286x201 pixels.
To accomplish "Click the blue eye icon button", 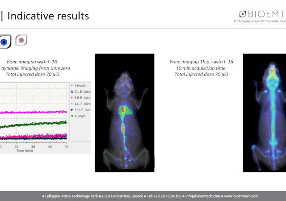I will [x=4, y=42].
